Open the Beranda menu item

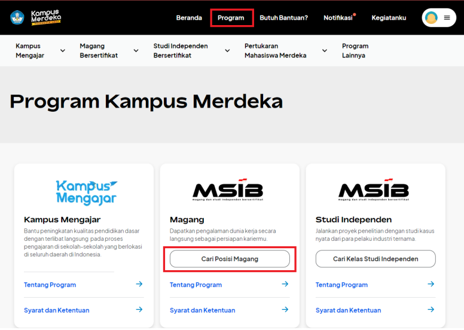pos(189,18)
